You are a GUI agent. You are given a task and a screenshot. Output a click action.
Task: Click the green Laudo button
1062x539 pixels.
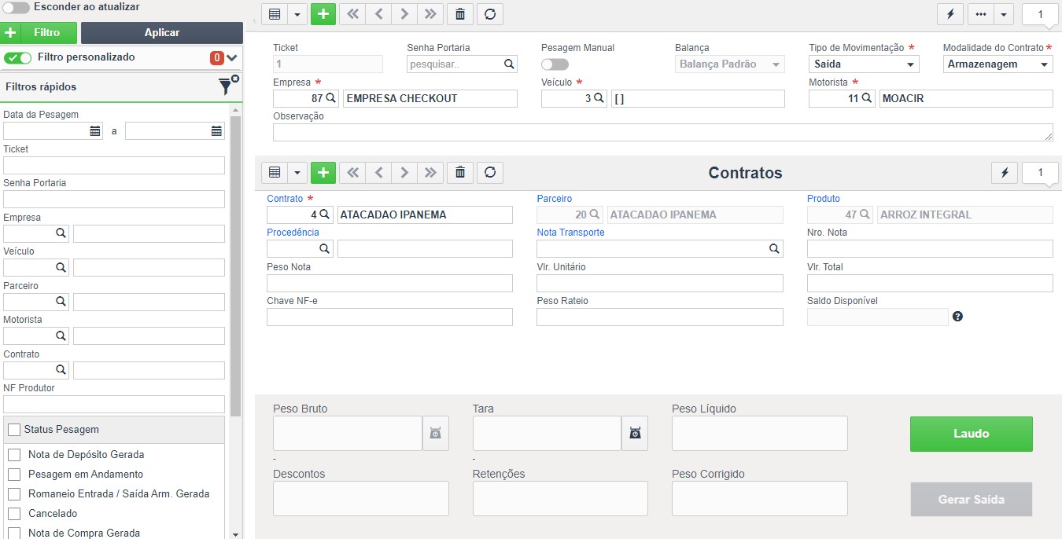click(971, 434)
